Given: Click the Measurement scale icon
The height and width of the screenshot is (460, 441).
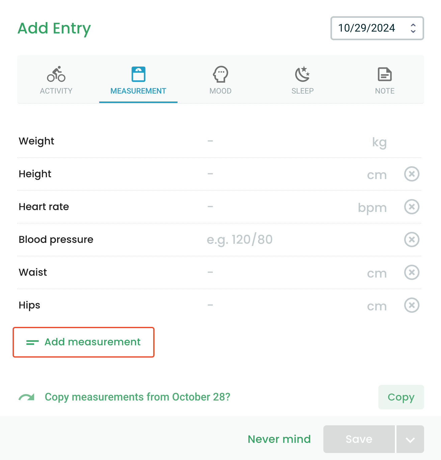Looking at the screenshot, I should click(139, 74).
